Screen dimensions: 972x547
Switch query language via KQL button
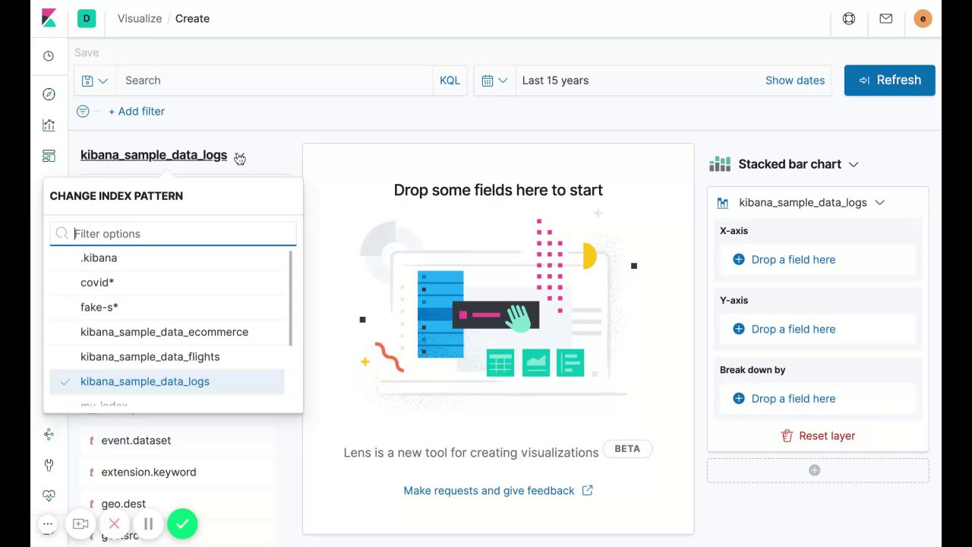pos(450,81)
